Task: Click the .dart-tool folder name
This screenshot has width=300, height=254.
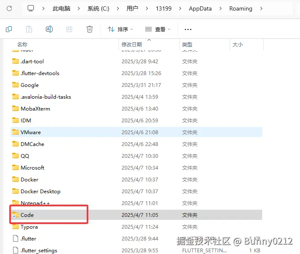Action: tap(32, 61)
